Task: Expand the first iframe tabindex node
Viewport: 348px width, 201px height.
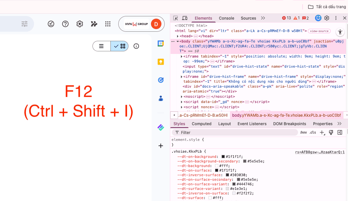Action: (x=182, y=57)
